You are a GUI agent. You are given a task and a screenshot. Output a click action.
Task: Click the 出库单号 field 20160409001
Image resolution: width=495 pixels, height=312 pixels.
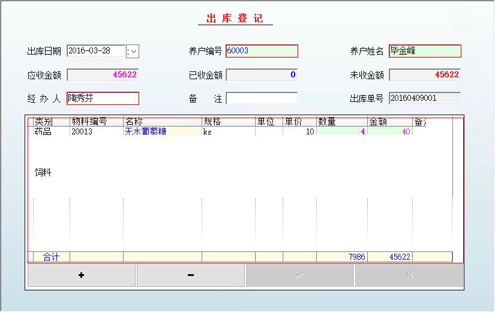425,98
